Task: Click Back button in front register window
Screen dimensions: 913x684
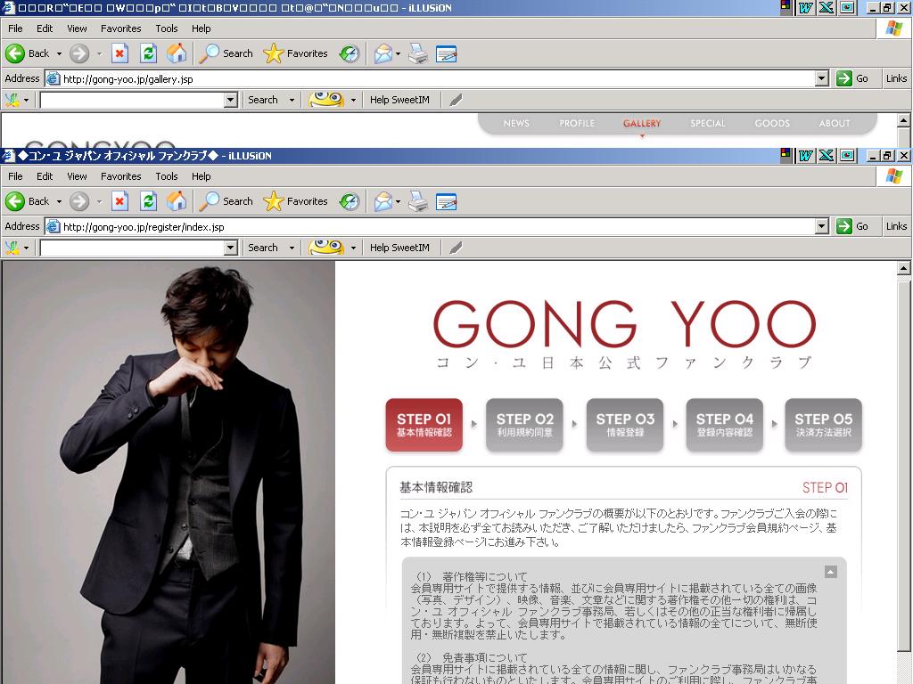Action: pos(28,201)
